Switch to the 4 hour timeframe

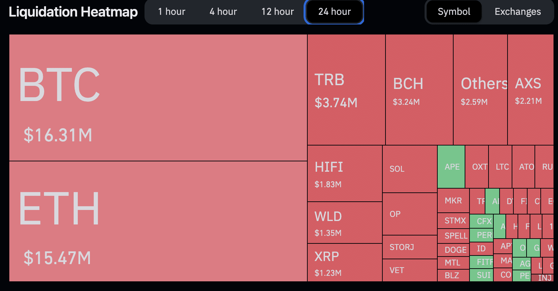[x=223, y=12]
